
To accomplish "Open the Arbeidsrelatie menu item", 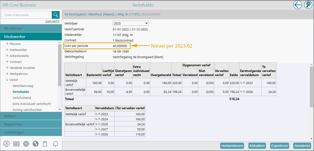I will (19, 56).
